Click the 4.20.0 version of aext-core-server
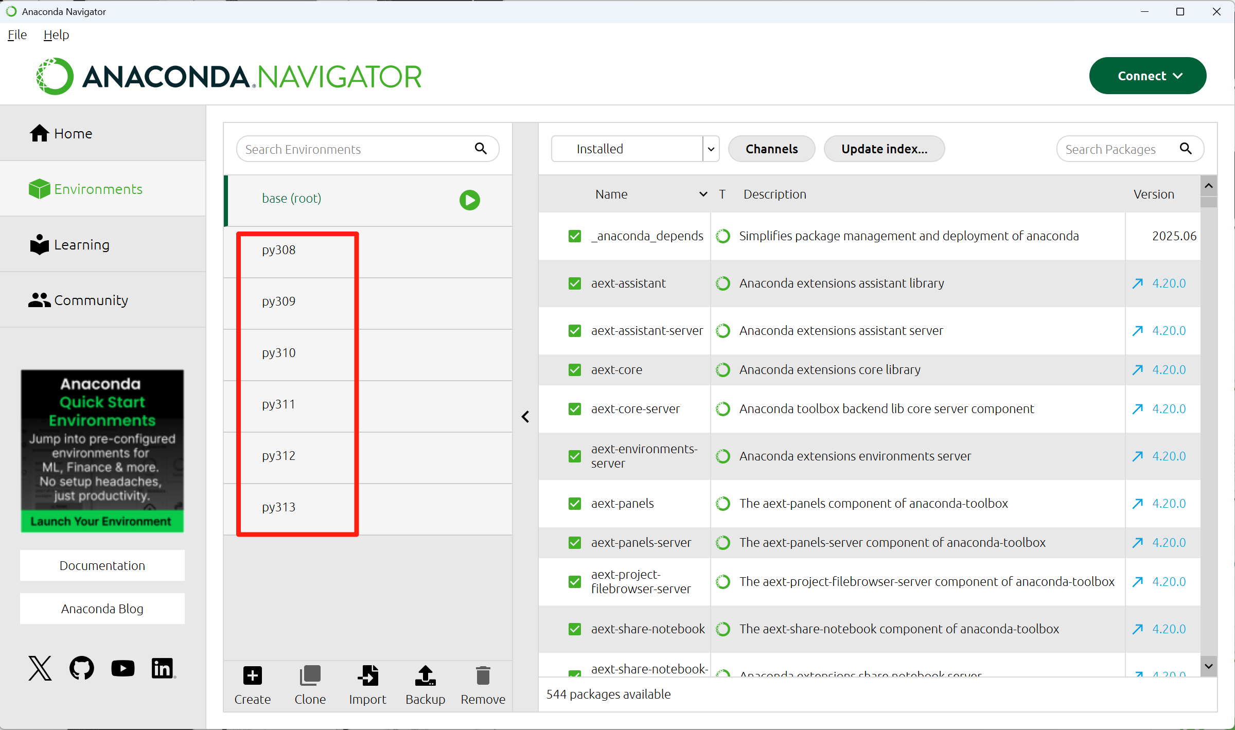 pos(1169,409)
